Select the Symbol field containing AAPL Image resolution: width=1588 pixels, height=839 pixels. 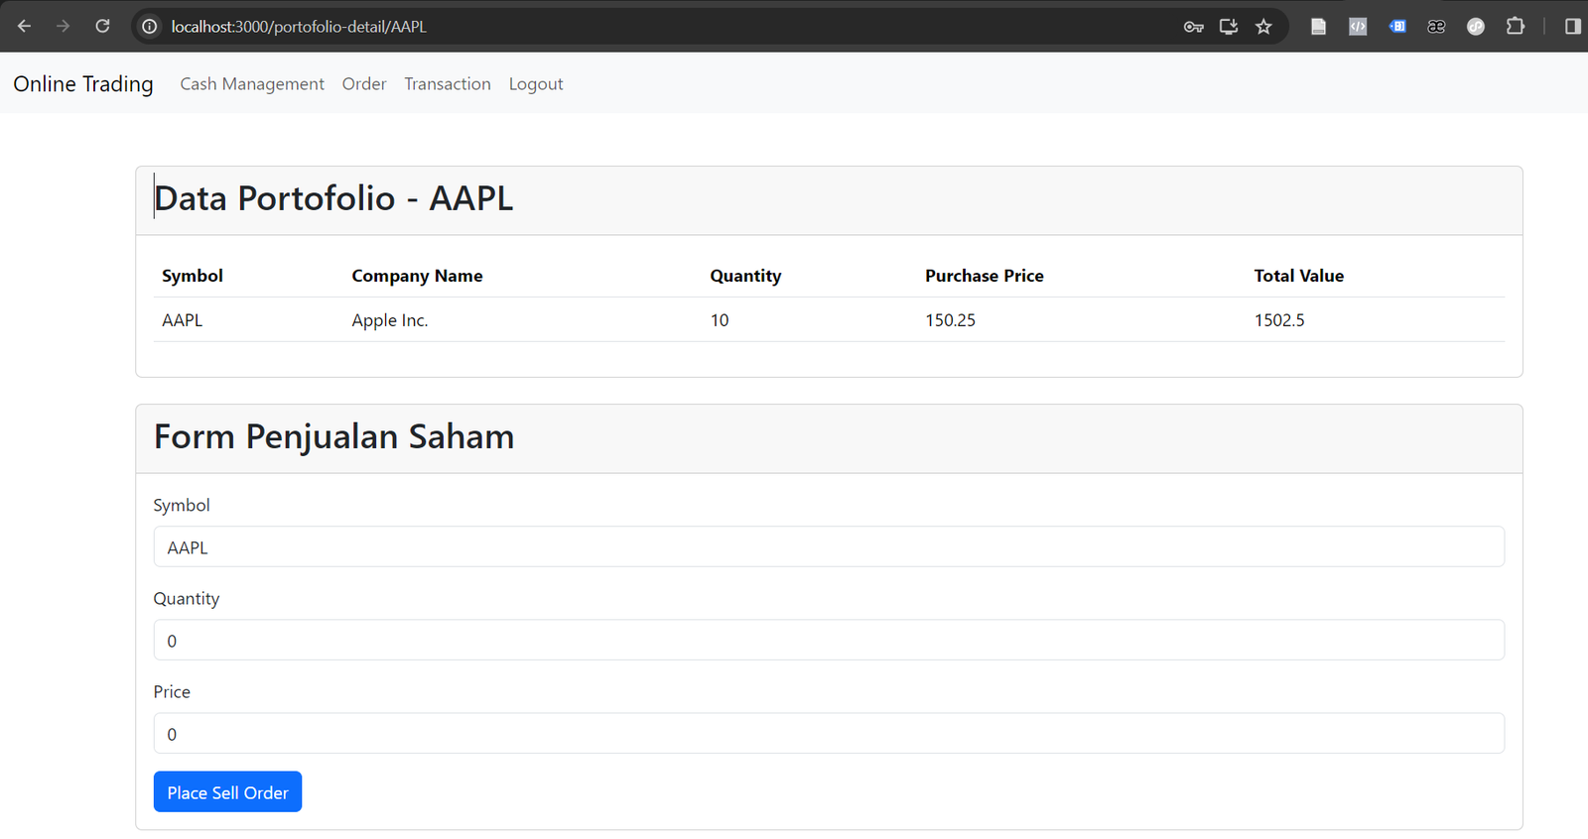(x=829, y=547)
